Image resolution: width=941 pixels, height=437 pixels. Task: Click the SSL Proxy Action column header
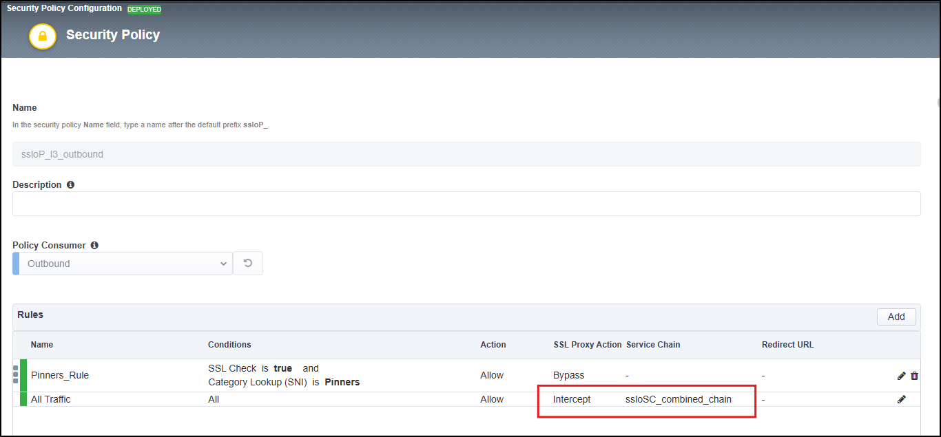coord(588,345)
